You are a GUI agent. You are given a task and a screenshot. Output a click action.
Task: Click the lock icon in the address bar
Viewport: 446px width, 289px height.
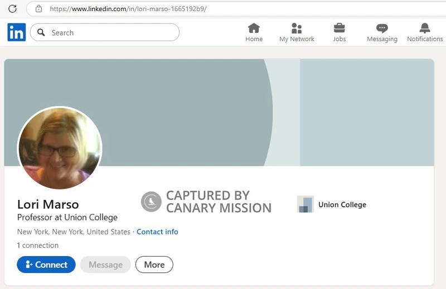[x=38, y=9]
